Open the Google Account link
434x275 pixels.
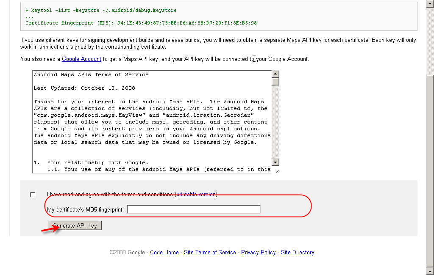81,59
